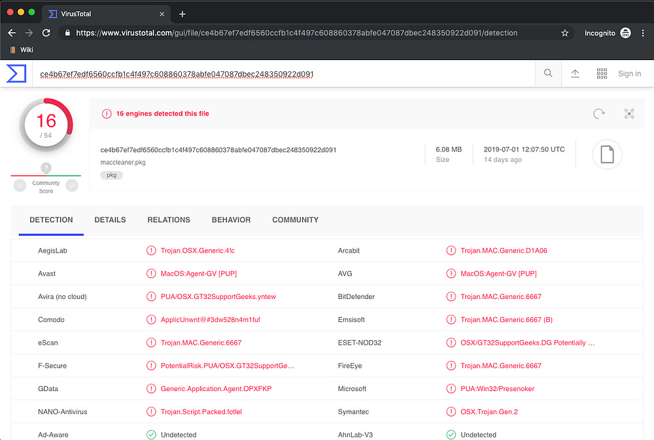Screen dimensions: 654x440
Task: Click the 14 days ago label
Action: click(x=502, y=160)
